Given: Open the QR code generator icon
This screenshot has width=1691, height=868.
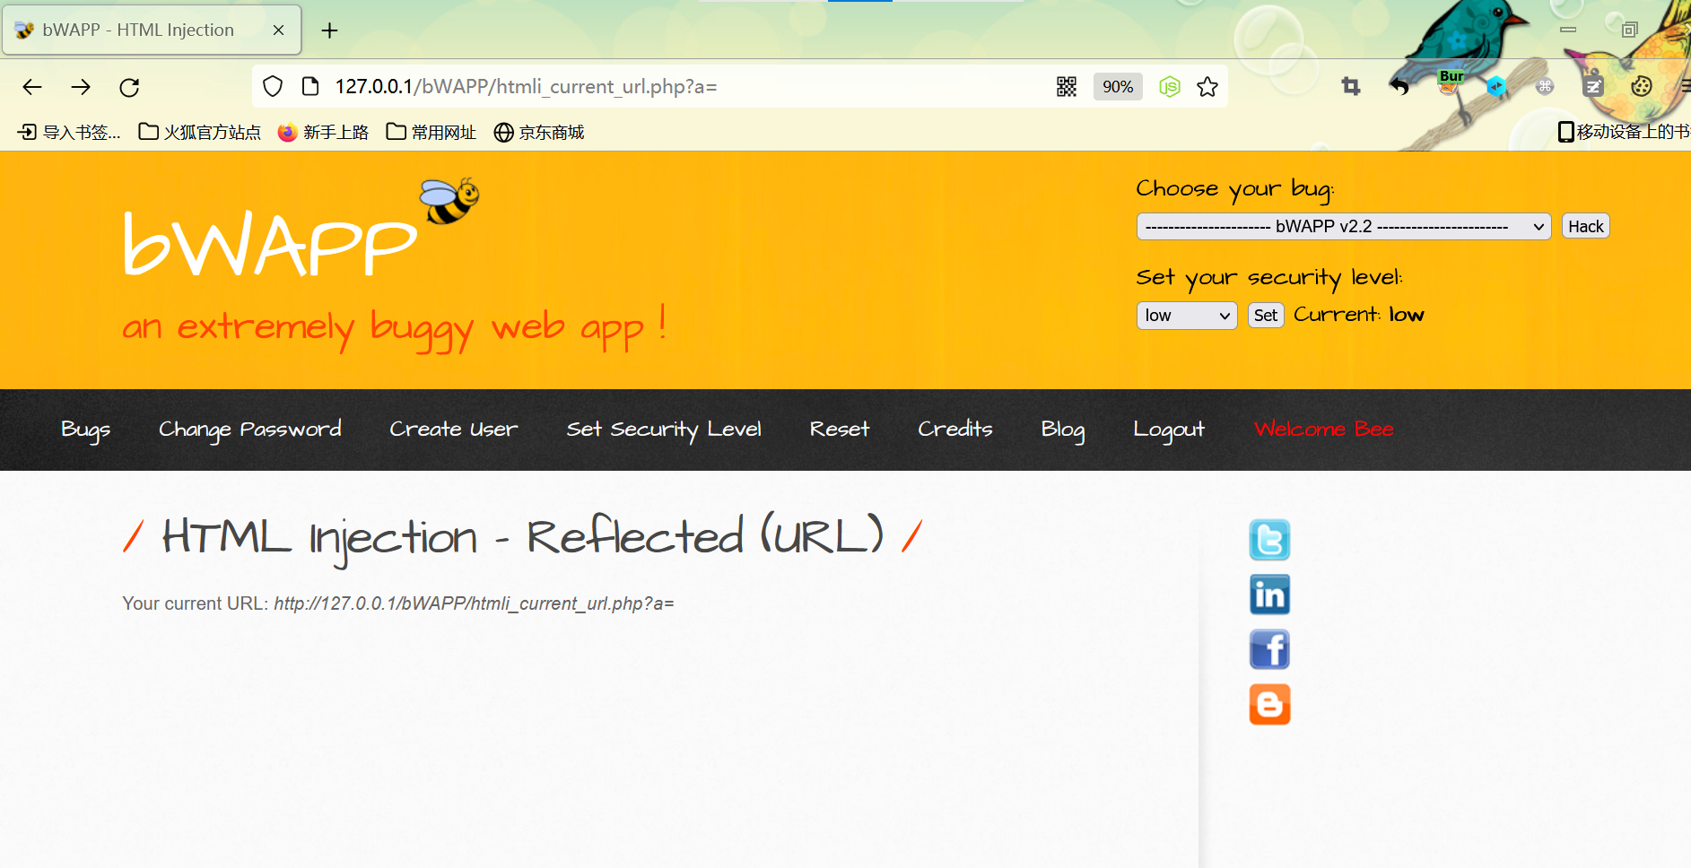Looking at the screenshot, I should click(1067, 86).
